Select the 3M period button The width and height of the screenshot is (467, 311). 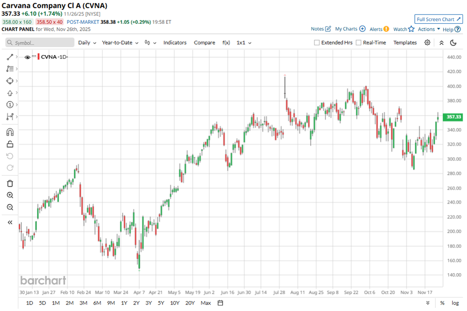83,303
